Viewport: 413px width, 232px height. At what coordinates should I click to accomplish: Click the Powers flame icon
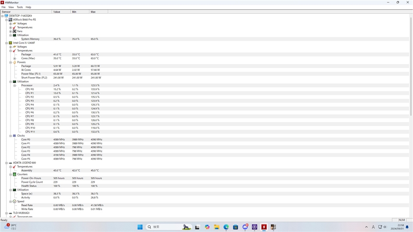pos(15,62)
